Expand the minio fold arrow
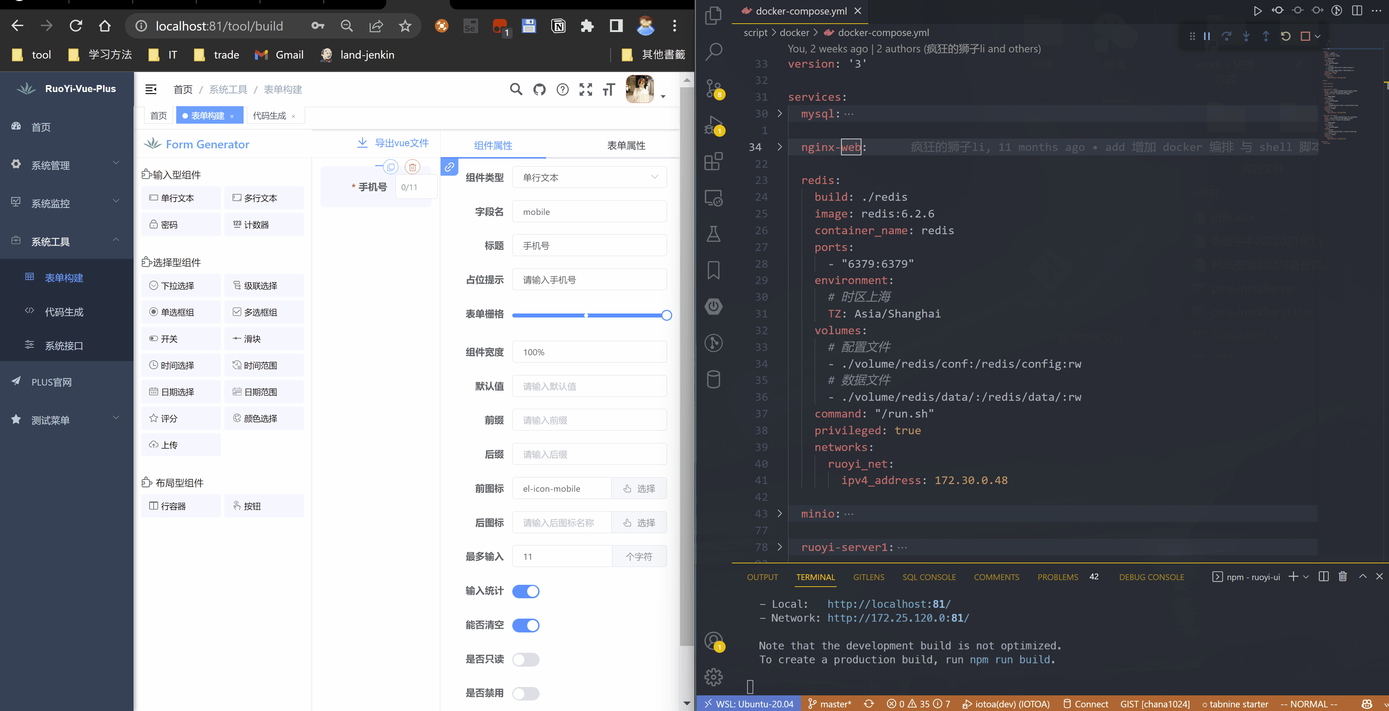This screenshot has width=1389, height=711. click(x=779, y=514)
